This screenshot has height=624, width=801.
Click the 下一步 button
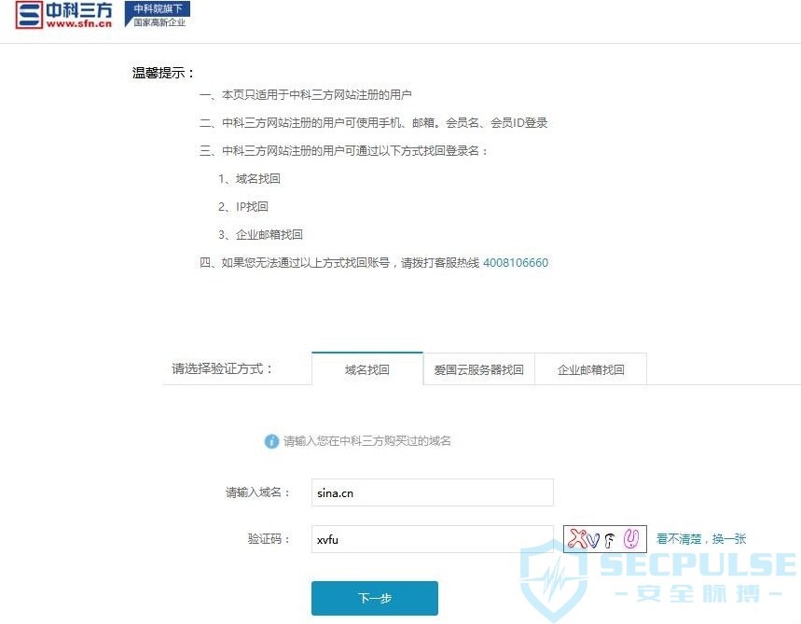click(x=375, y=598)
